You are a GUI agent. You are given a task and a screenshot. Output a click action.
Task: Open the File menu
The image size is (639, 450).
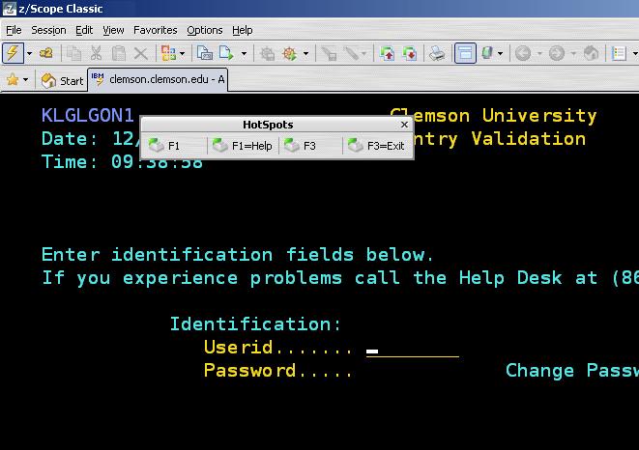[14, 30]
